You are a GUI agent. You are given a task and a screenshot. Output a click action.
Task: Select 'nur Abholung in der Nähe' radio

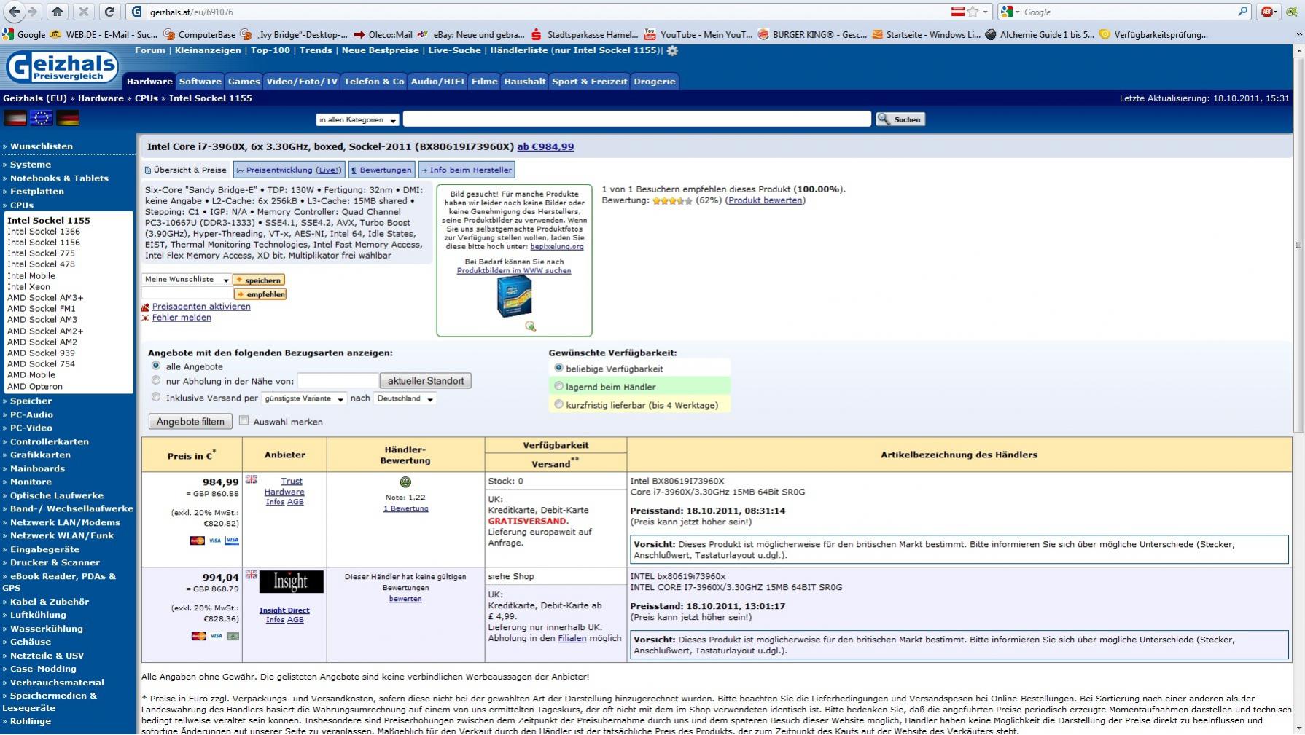(x=156, y=380)
